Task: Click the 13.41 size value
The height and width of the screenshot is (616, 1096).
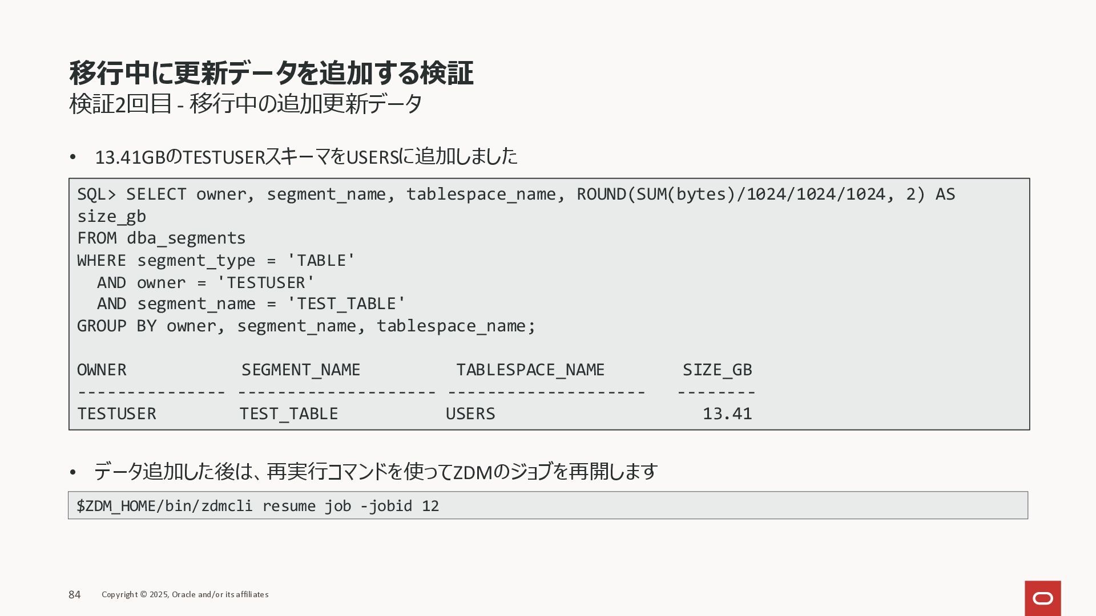Action: 727,414
